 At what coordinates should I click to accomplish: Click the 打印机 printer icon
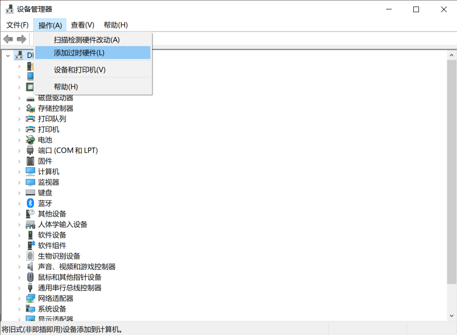coord(31,129)
